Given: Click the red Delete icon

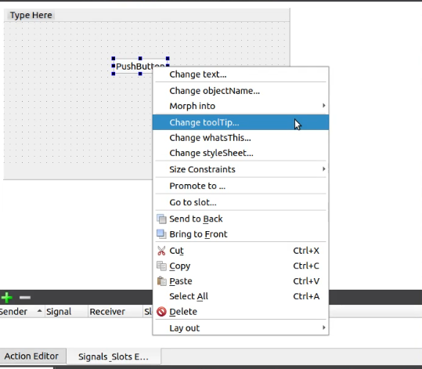Looking at the screenshot, I should tap(161, 312).
